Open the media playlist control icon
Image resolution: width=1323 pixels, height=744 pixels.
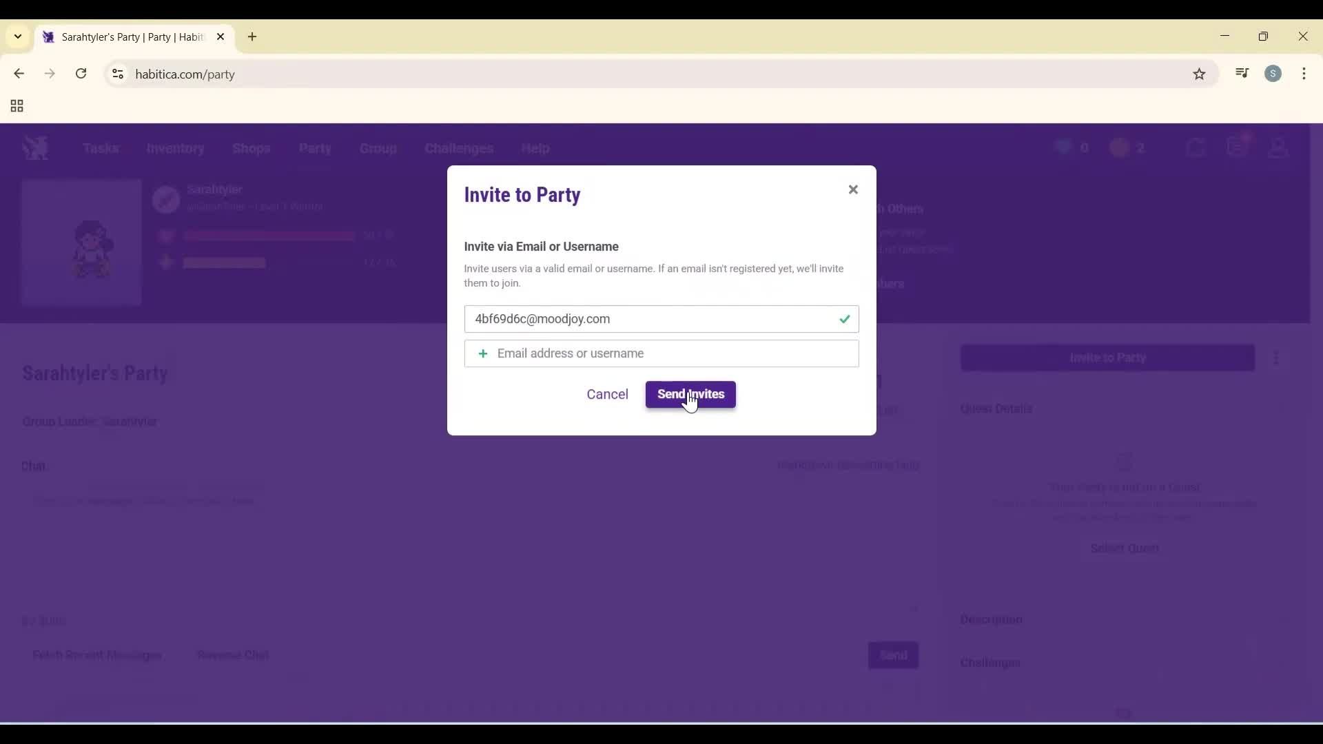coord(1242,73)
